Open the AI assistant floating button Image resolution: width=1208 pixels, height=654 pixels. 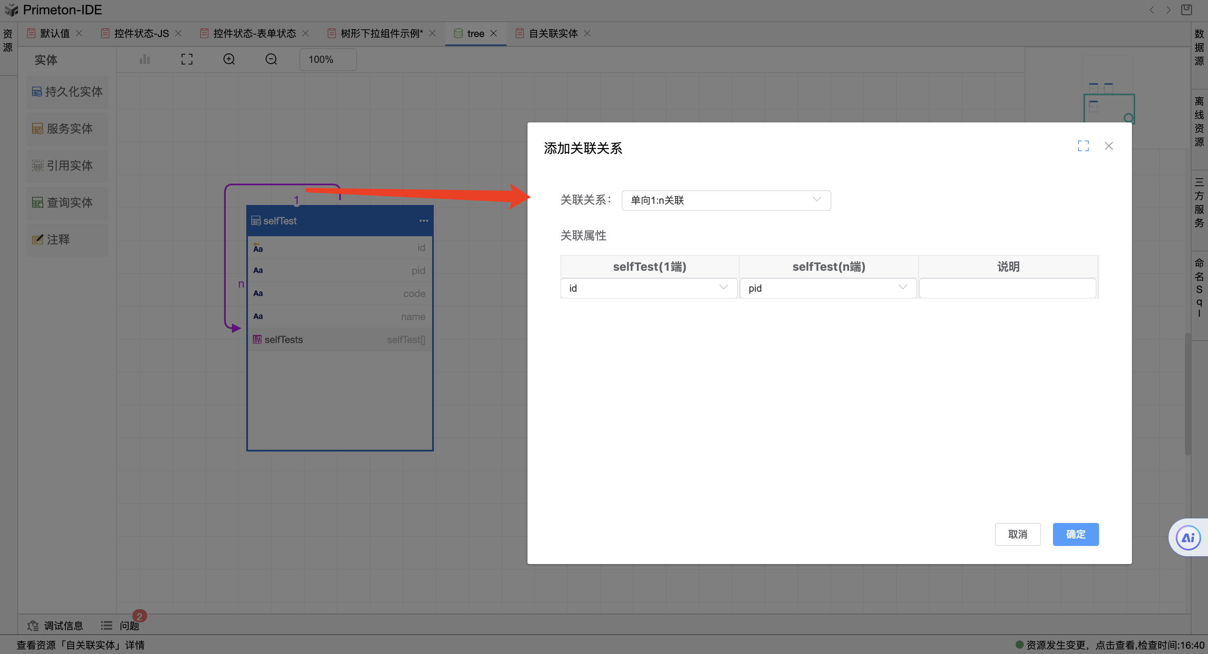(x=1188, y=537)
